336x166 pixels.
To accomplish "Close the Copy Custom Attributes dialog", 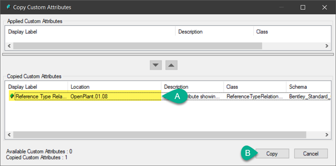I will tap(324, 7).
